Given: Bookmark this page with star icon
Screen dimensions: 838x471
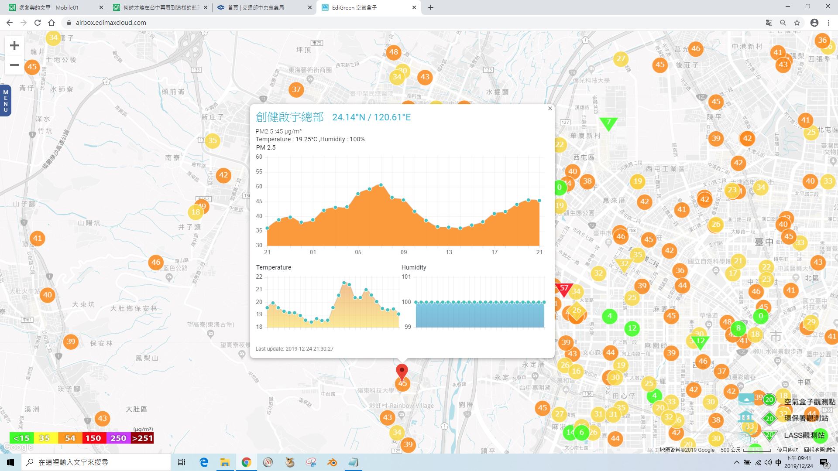Looking at the screenshot, I should [x=797, y=23].
